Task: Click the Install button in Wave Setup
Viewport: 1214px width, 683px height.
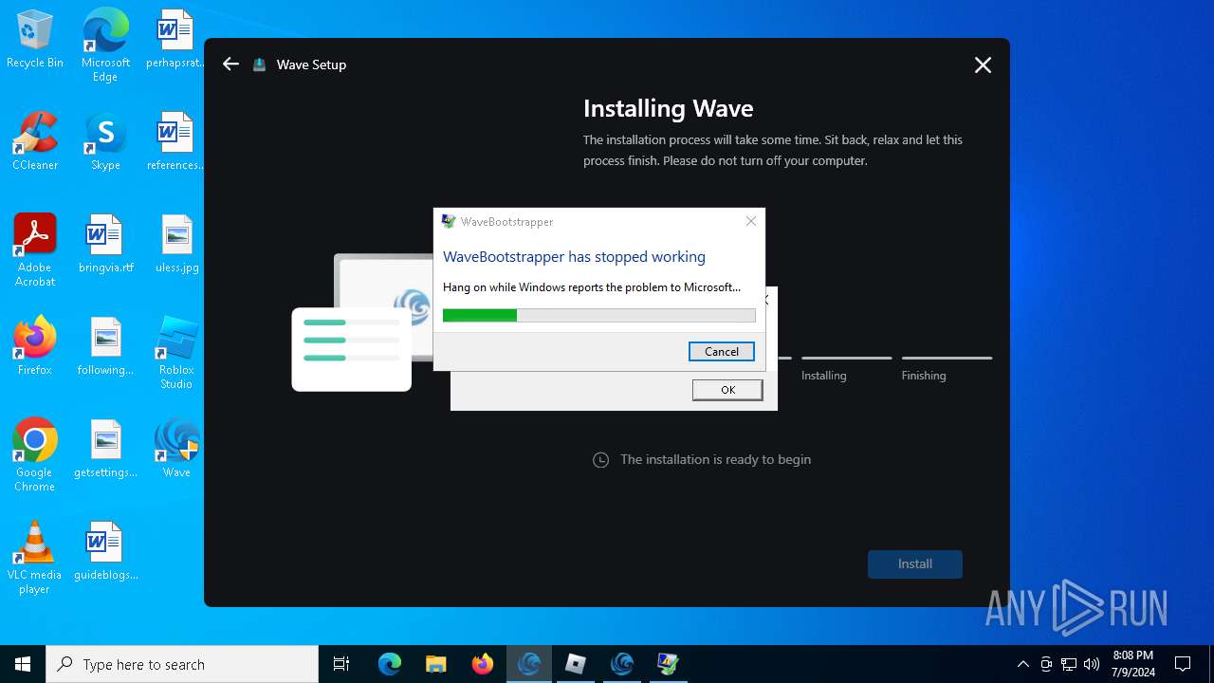Action: click(915, 564)
